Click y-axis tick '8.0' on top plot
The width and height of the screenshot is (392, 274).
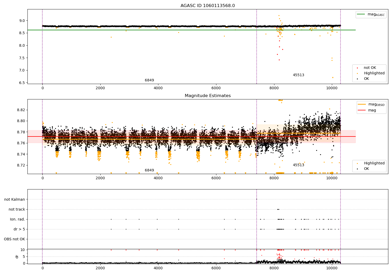pyautogui.click(x=22, y=45)
